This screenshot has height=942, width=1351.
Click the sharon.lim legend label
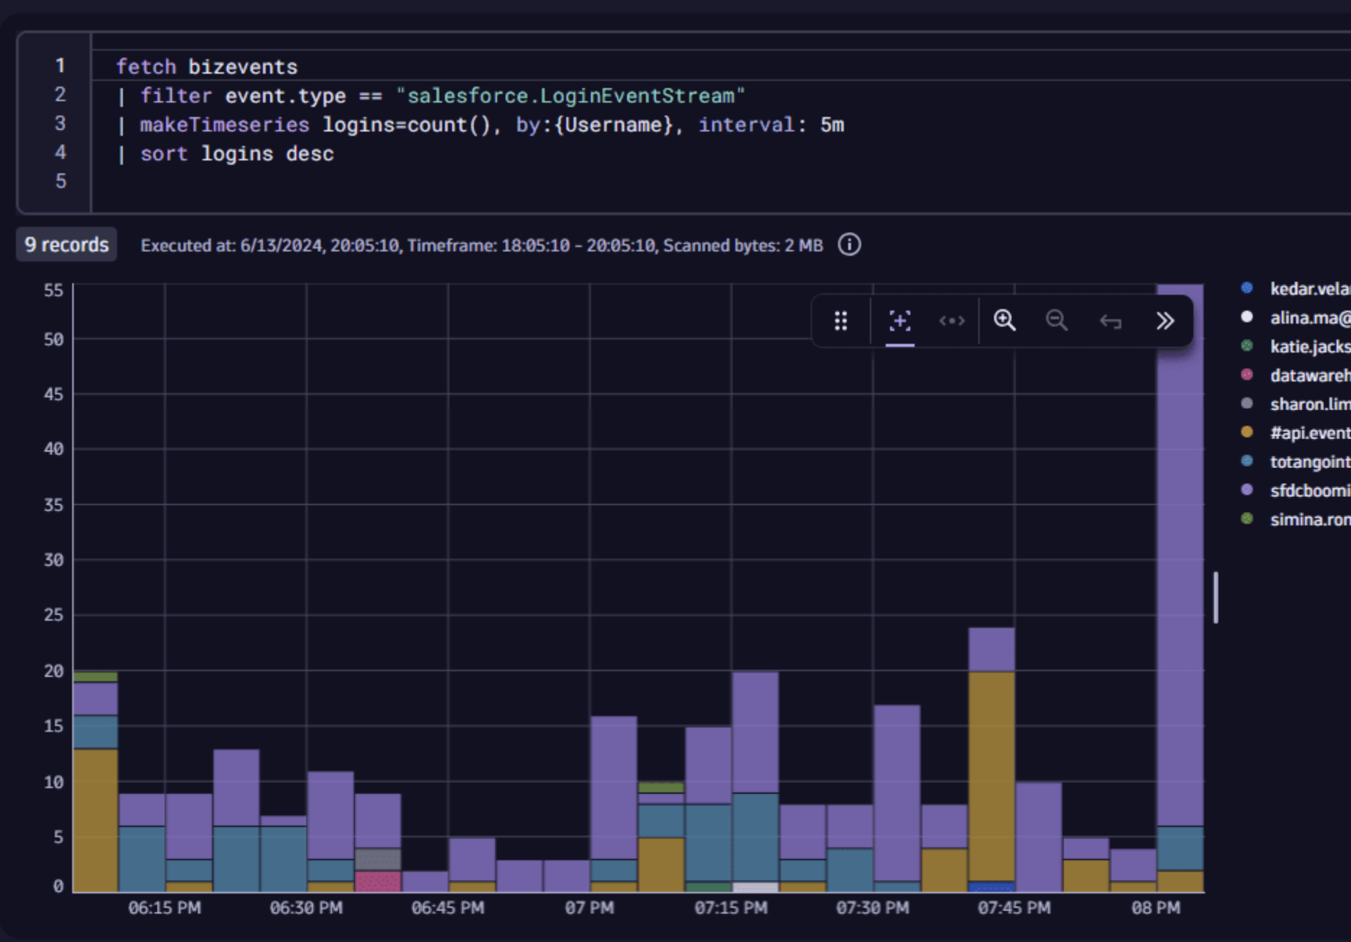[x=1309, y=404]
